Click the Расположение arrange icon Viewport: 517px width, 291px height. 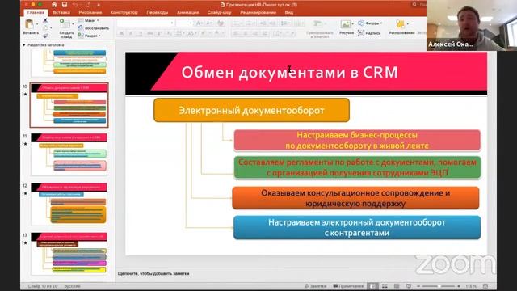point(401,23)
